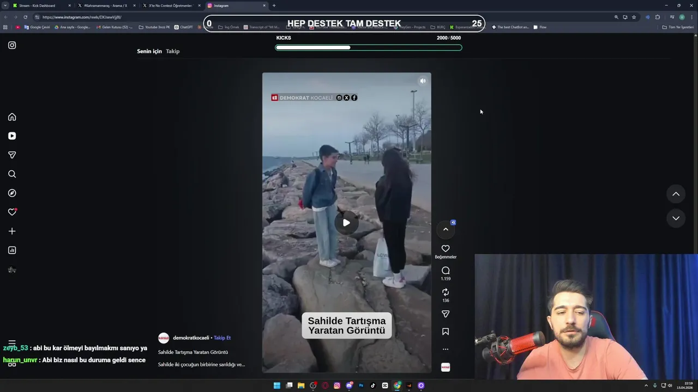
Task: Open browser extensions puzzle icon
Action: [658, 17]
